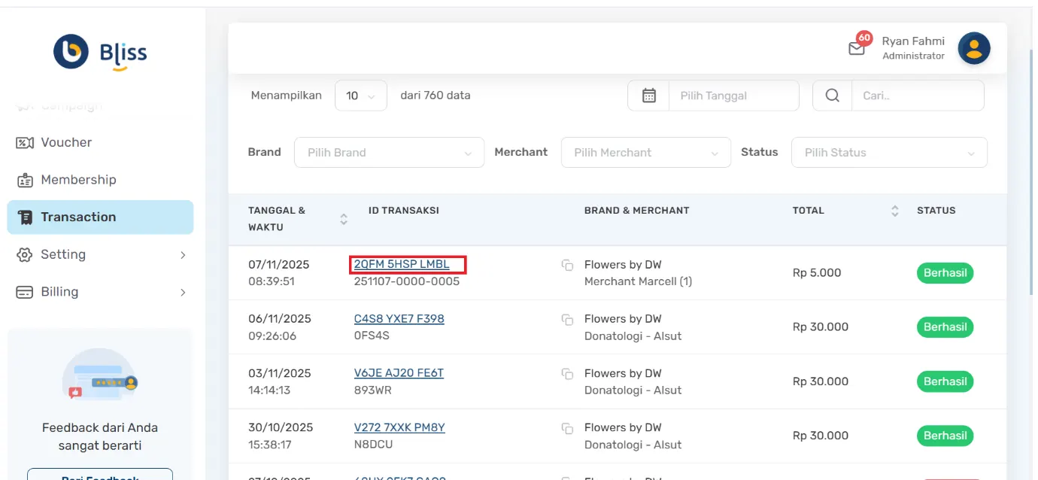The height and width of the screenshot is (480, 1038).
Task: Copy transaction ID 2QFM 5HSP LMBL
Action: pyautogui.click(x=568, y=266)
